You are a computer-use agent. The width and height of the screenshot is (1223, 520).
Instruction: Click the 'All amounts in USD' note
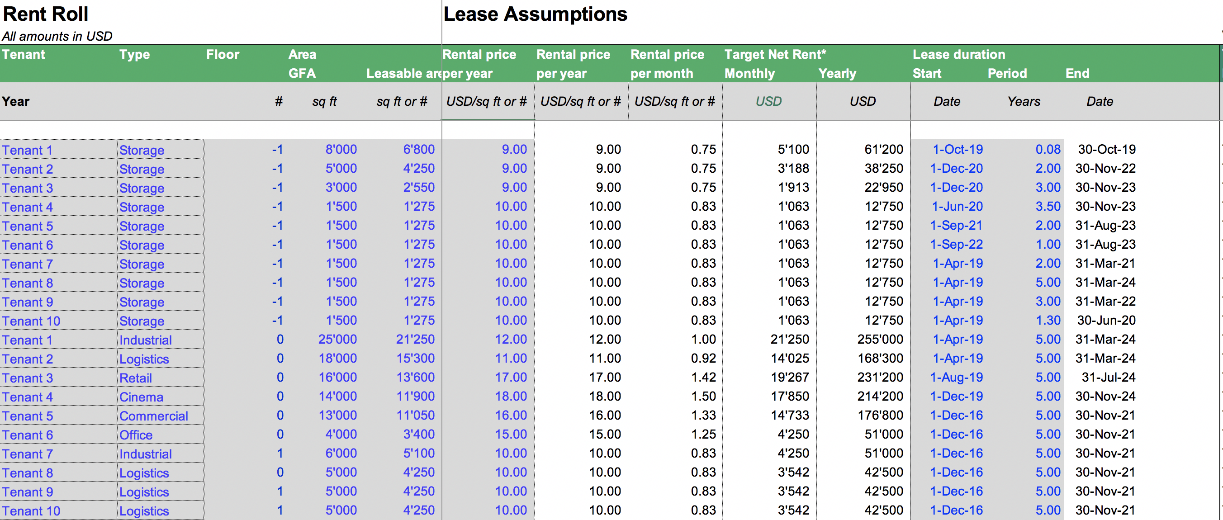coord(57,36)
